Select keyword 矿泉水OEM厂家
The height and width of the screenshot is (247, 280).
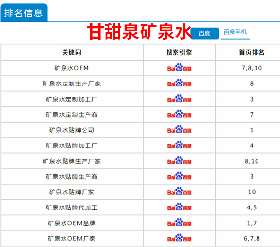tap(72, 239)
